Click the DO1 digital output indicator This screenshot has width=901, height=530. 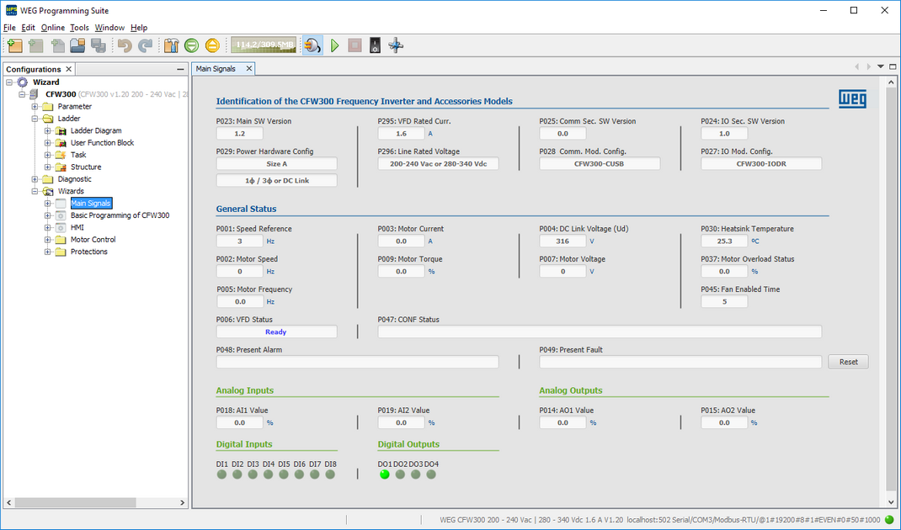pyautogui.click(x=385, y=474)
